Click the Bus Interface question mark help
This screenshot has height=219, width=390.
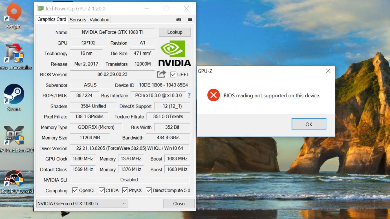point(189,95)
